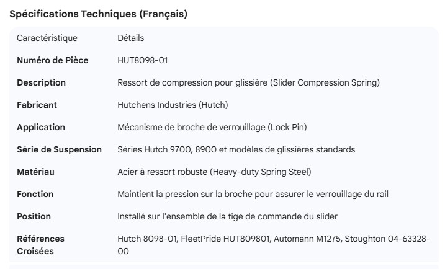Click the "Détails" column header
This screenshot has height=269, width=445.
[x=130, y=38]
